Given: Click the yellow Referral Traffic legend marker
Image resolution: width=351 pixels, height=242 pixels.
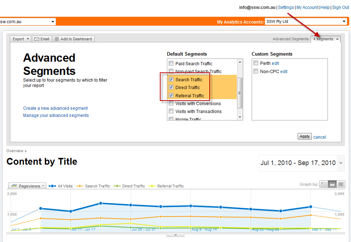Looking at the screenshot, I should 152,186.
